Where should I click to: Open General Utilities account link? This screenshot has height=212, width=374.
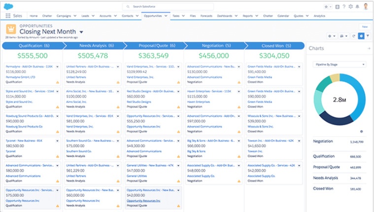click(x=136, y=176)
